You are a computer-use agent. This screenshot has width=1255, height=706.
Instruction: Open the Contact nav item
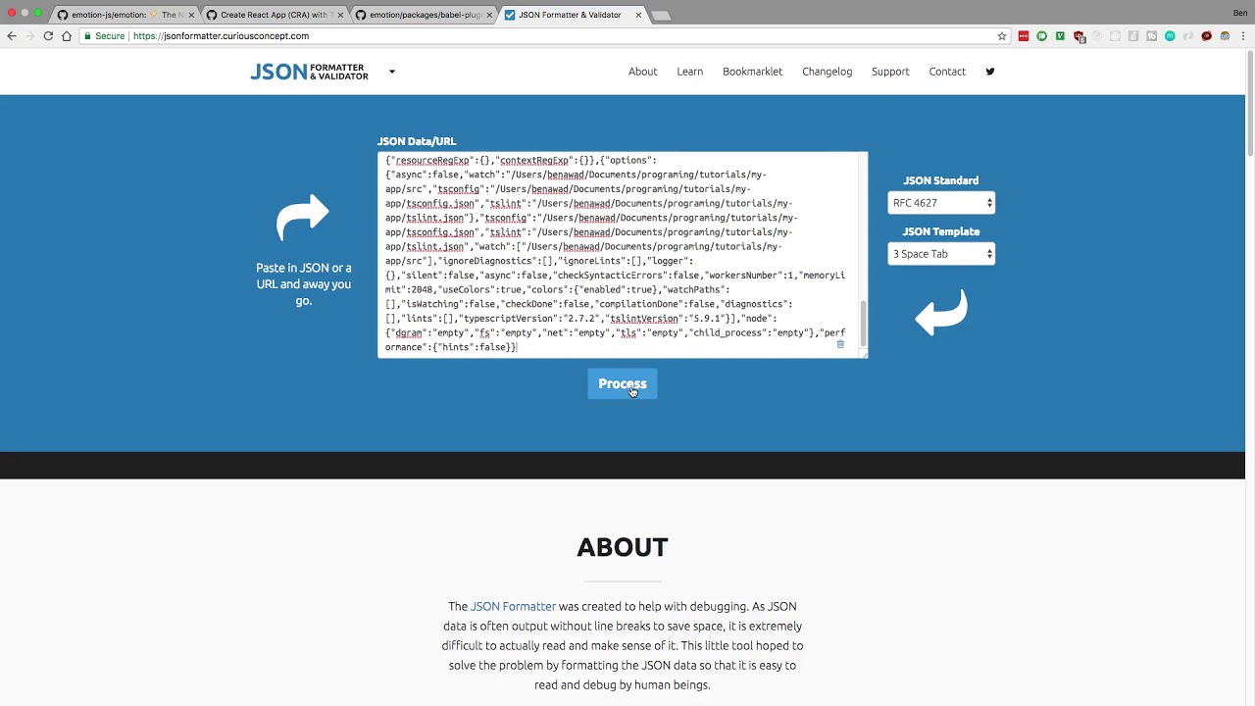[947, 72]
